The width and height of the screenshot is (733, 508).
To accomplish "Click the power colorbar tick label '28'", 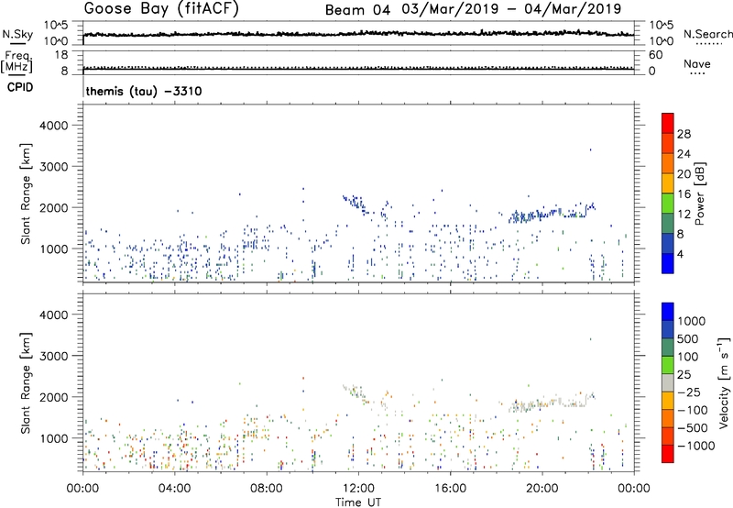I will 684,134.
